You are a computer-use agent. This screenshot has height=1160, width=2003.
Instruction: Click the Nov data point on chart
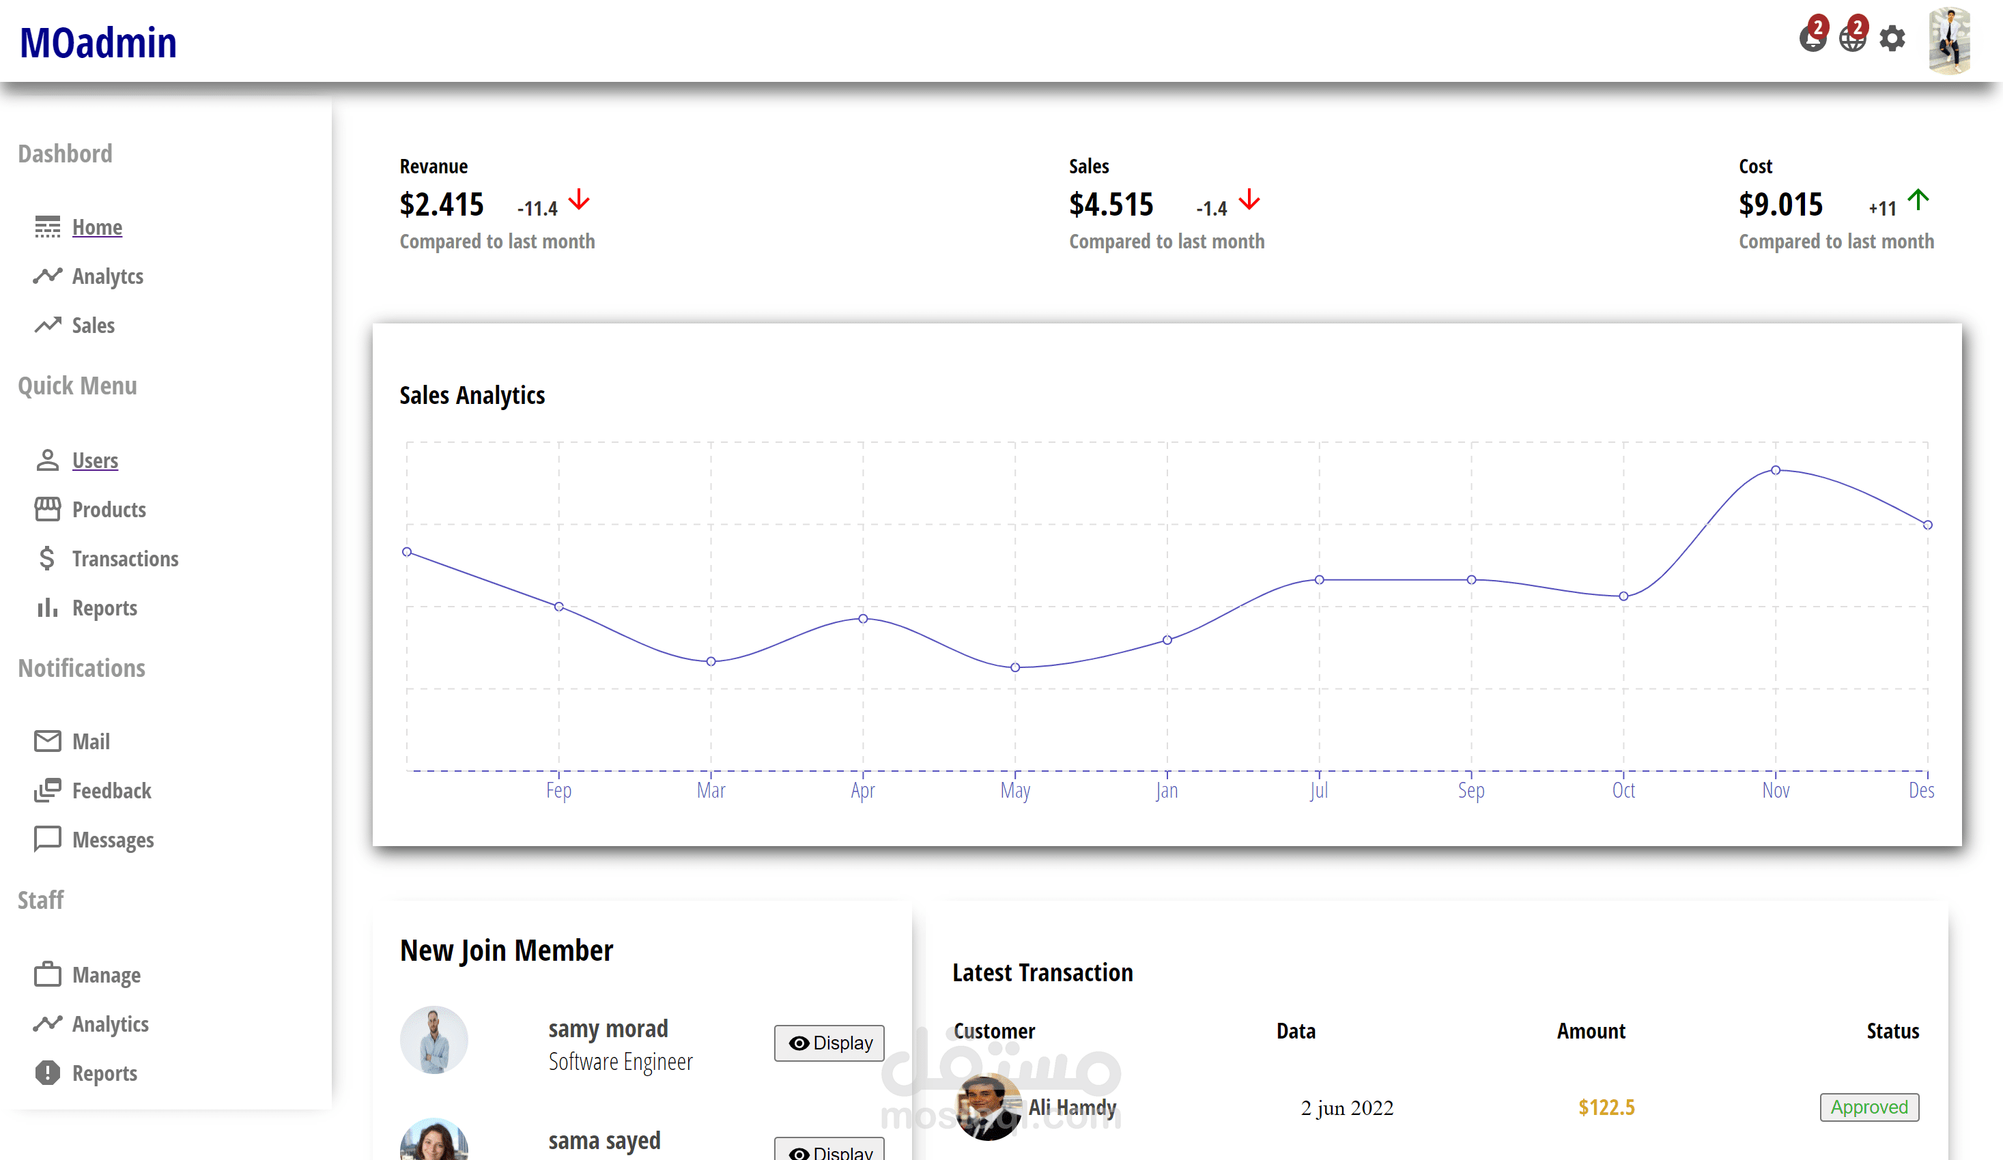pos(1775,470)
